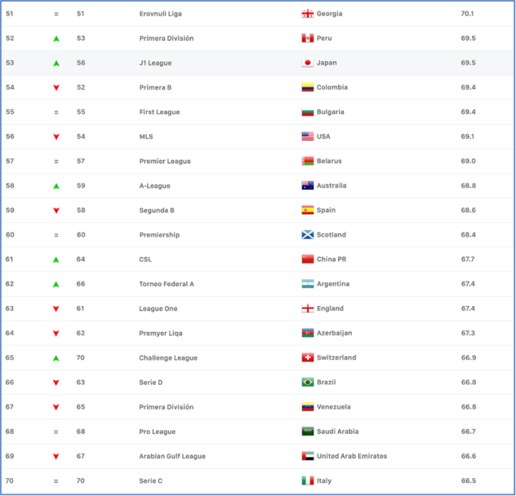
Task: Open the A-League league link
Action: click(x=155, y=186)
